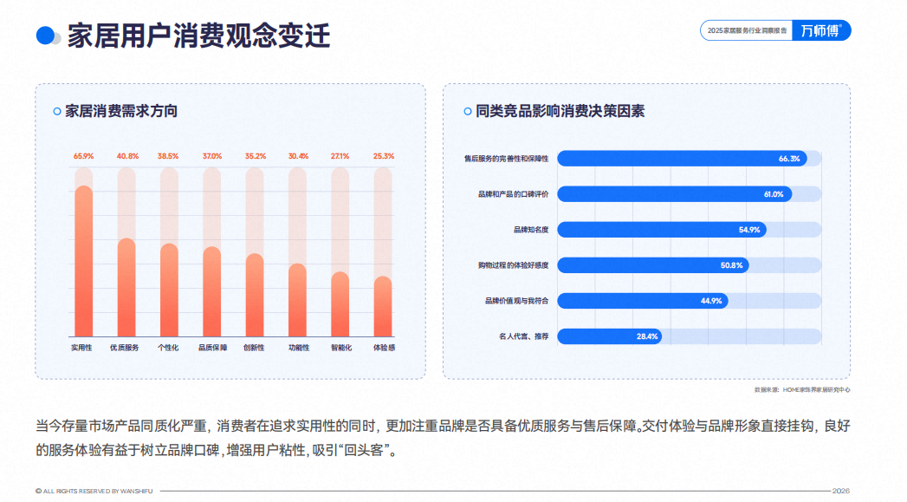Image resolution: width=907 pixels, height=502 pixels.
Task: Select the 2025家居服务行业洞察报告 label
Action: tap(747, 30)
